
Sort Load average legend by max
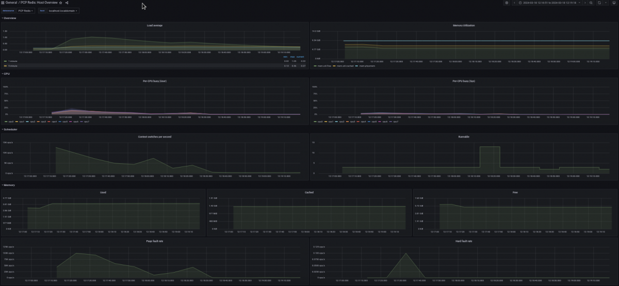[294, 57]
